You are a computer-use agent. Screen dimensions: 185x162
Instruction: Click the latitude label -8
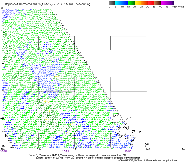tap(2, 118)
